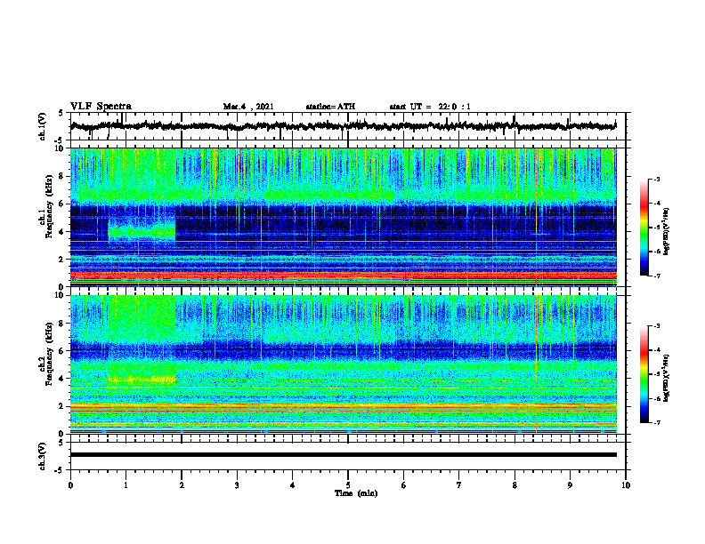Viewport: 705px width, 544px height.
Task: Pick the ch.1 spectrogram color bar
Action: coord(644,228)
